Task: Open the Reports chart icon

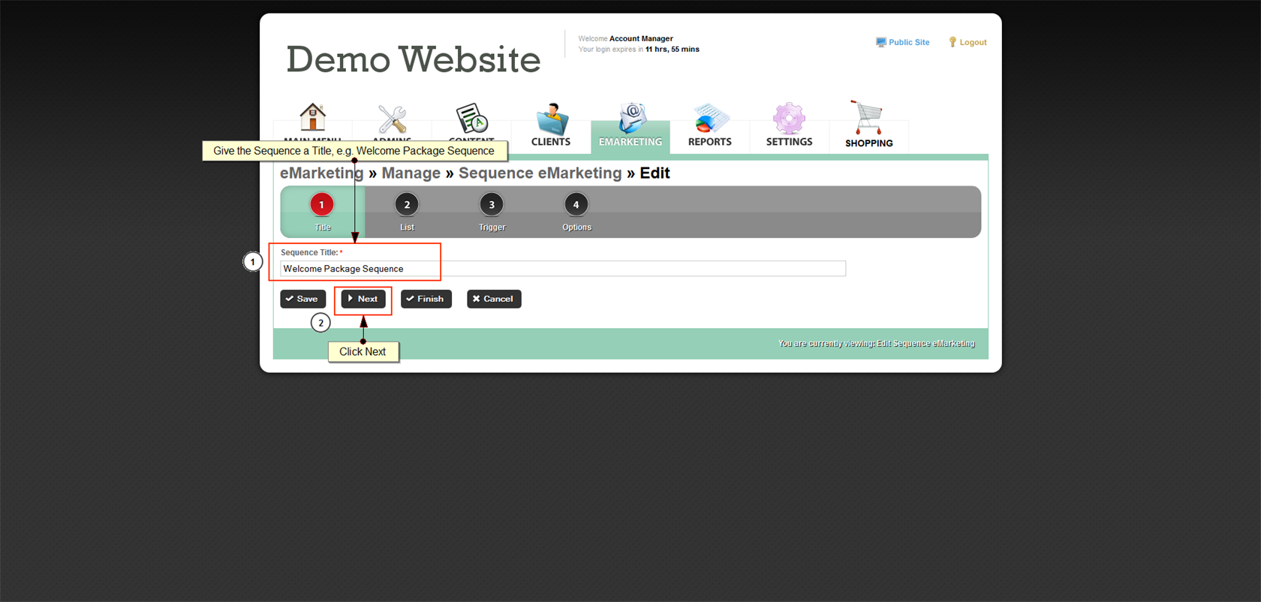Action: tap(709, 120)
